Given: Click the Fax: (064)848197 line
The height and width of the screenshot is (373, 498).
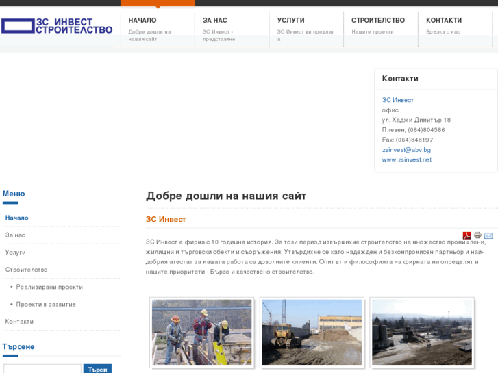Looking at the screenshot, I should point(408,140).
